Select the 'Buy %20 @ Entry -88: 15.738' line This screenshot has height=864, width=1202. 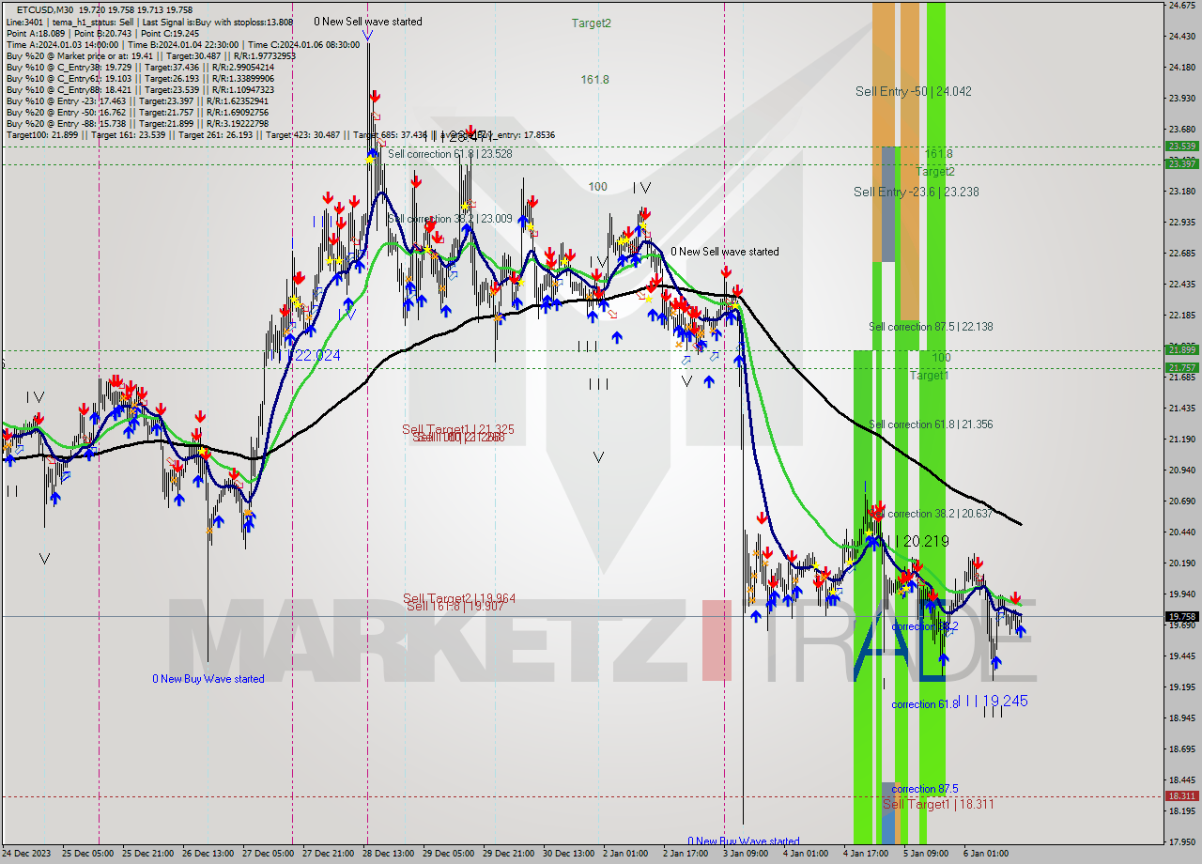click(x=137, y=123)
